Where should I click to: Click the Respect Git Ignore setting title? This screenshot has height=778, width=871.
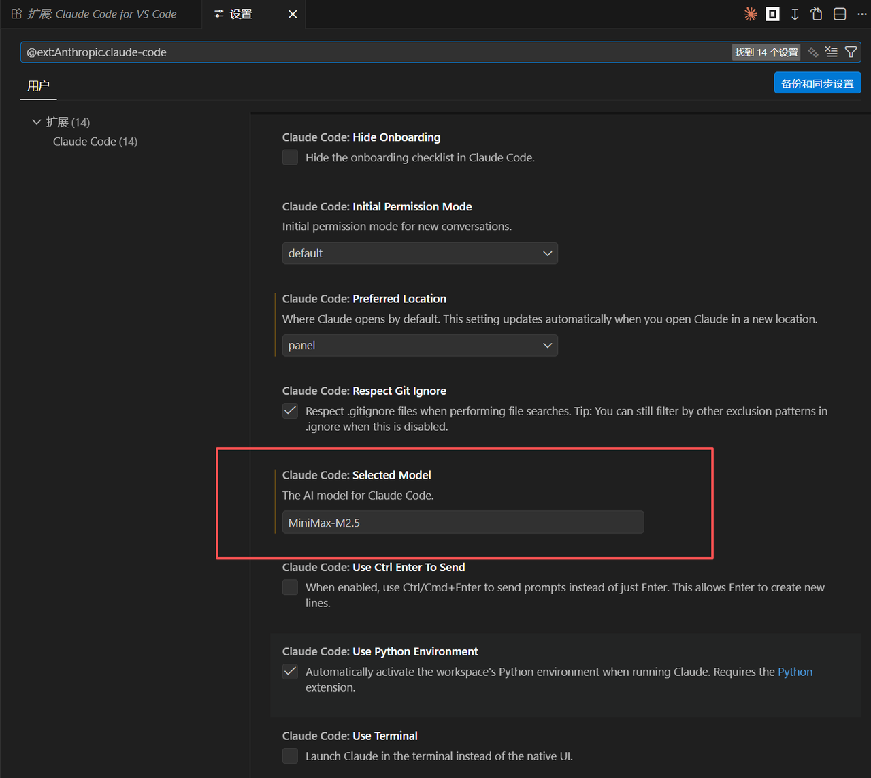[364, 391]
